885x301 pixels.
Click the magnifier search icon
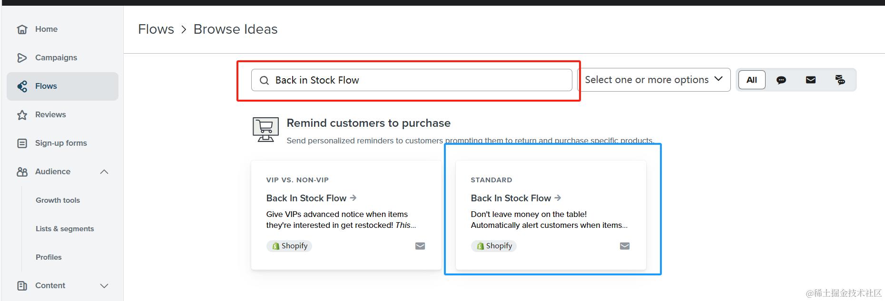[264, 81]
